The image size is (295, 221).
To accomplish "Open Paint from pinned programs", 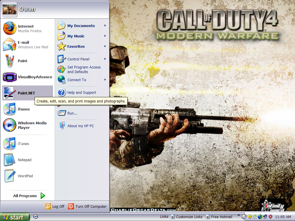I will 10,61.
